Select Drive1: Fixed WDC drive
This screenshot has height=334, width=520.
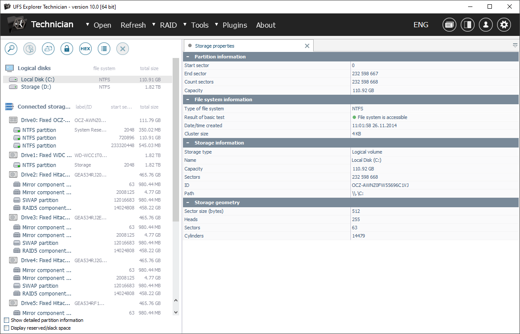tap(87, 155)
